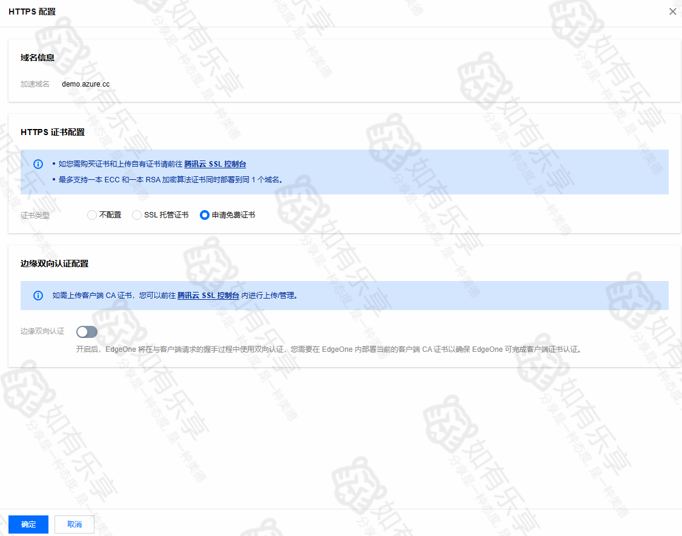
Task: Click the 证书类型 field label
Action: [35, 216]
